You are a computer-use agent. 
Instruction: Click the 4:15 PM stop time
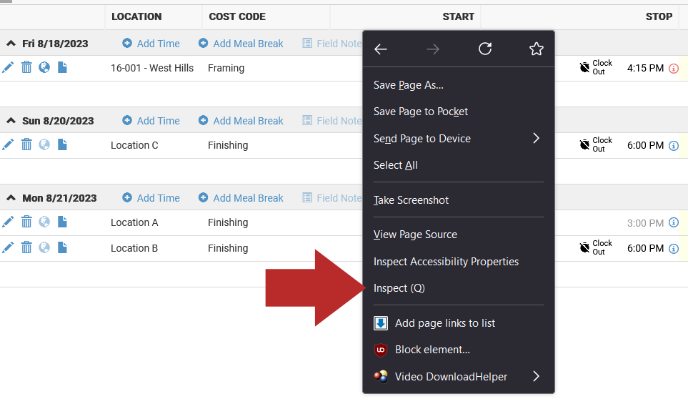click(x=645, y=68)
